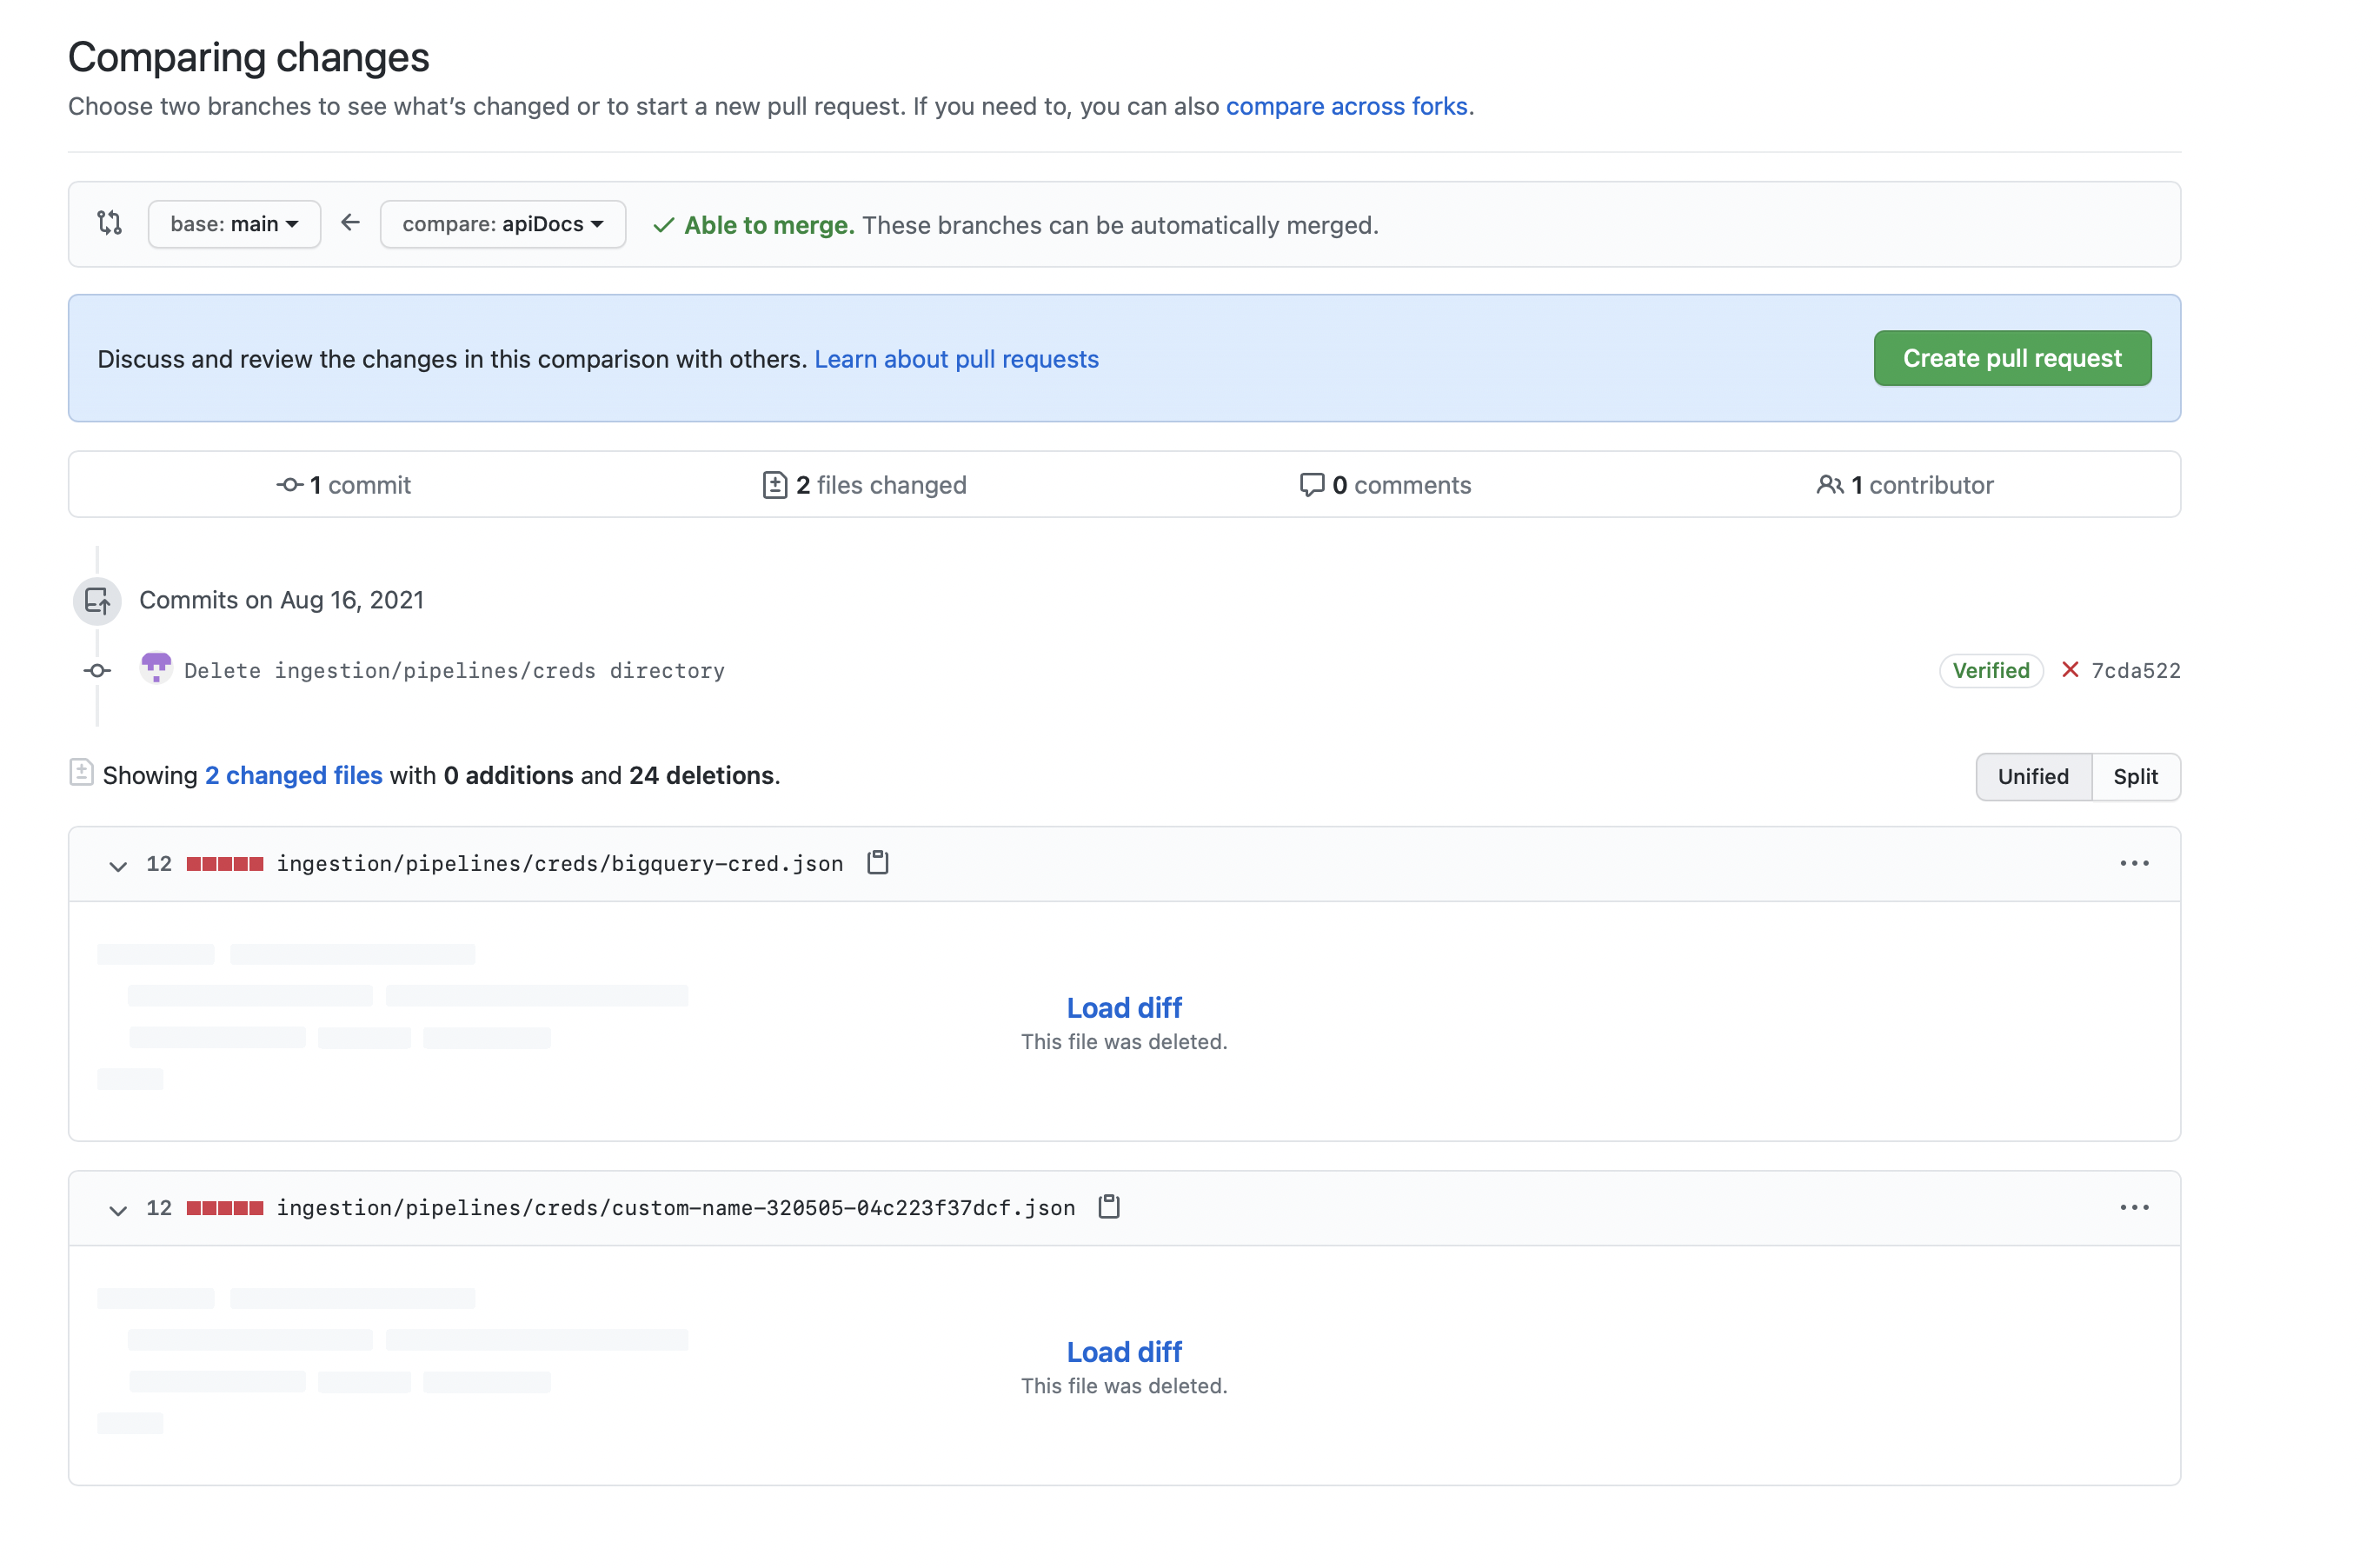
Task: Select the 2 files changed tab
Action: click(864, 485)
